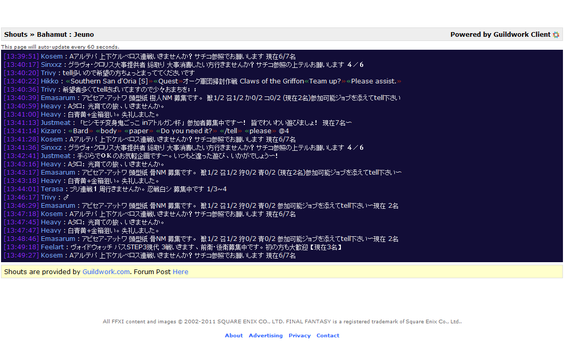Select Sinxxz's name in the 13:40:17 shout

(x=51, y=65)
